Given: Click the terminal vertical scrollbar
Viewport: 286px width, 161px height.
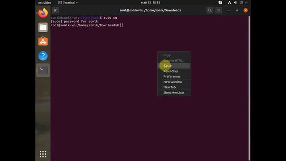Looking at the screenshot, I should (249, 88).
